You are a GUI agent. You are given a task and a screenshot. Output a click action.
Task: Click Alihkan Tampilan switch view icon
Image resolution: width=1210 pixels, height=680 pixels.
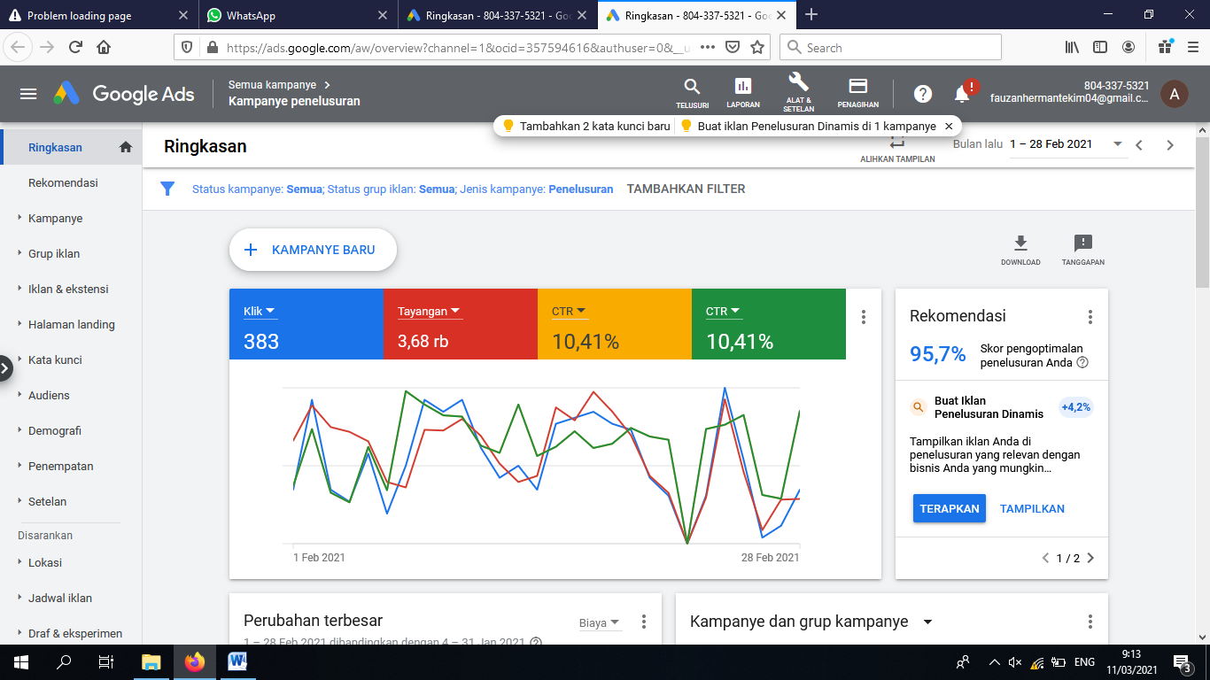coord(897,149)
